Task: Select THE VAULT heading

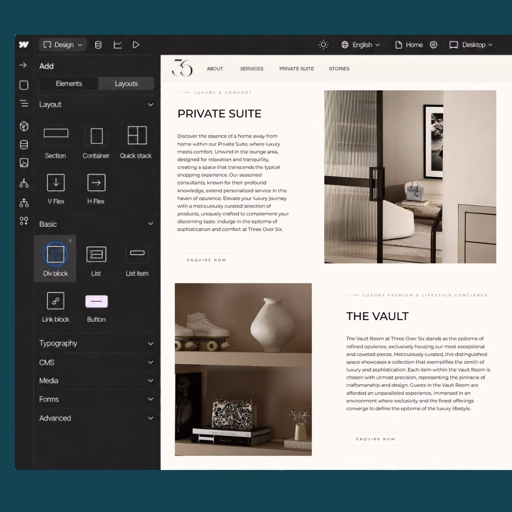Action: pyautogui.click(x=377, y=316)
